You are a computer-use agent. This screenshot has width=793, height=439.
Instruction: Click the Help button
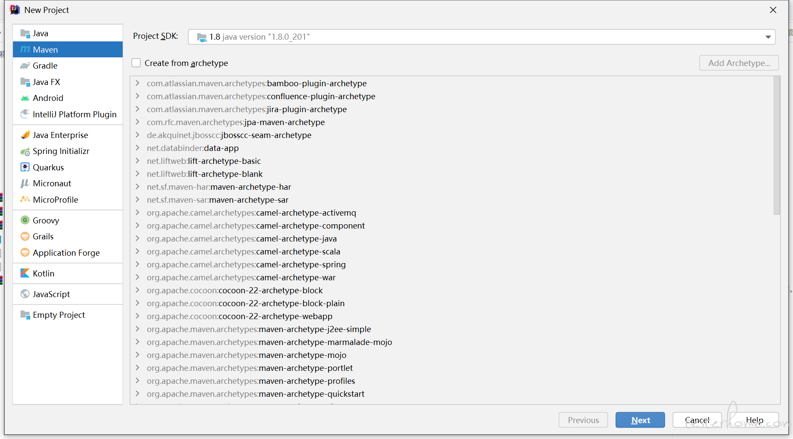click(x=754, y=420)
